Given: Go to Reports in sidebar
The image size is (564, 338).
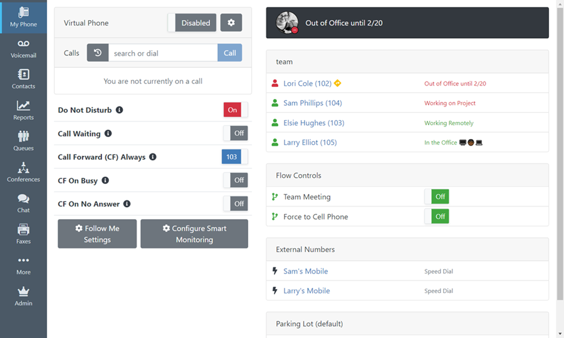Looking at the screenshot, I should (23, 111).
